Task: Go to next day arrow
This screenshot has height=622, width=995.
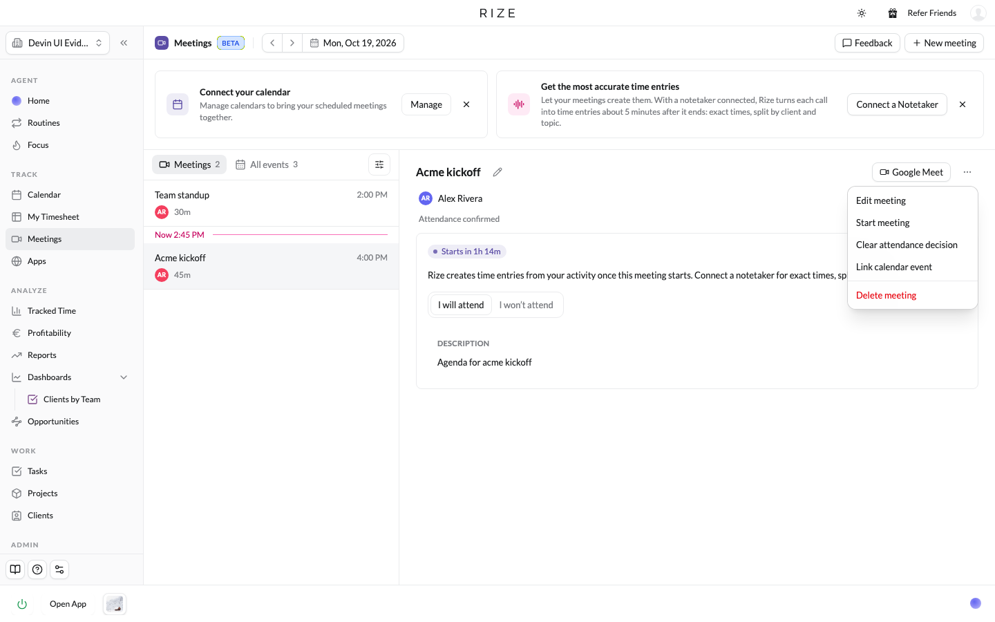Action: [x=292, y=43]
